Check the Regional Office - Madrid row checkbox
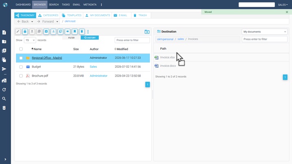The height and width of the screenshot is (164, 292). pyautogui.click(x=21, y=58)
